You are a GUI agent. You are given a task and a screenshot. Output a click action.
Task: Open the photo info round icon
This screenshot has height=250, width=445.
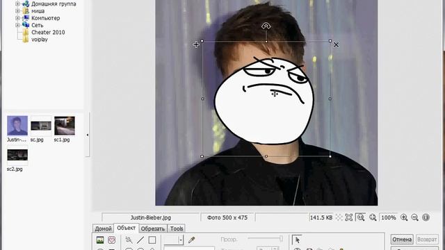click(x=426, y=217)
